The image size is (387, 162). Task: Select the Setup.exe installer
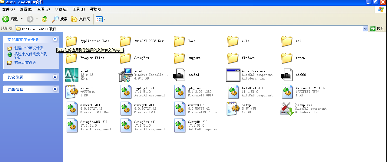303,109
